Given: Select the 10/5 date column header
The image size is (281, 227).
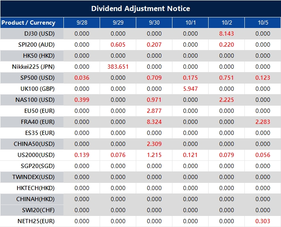Looking at the screenshot, I should click(x=263, y=22).
